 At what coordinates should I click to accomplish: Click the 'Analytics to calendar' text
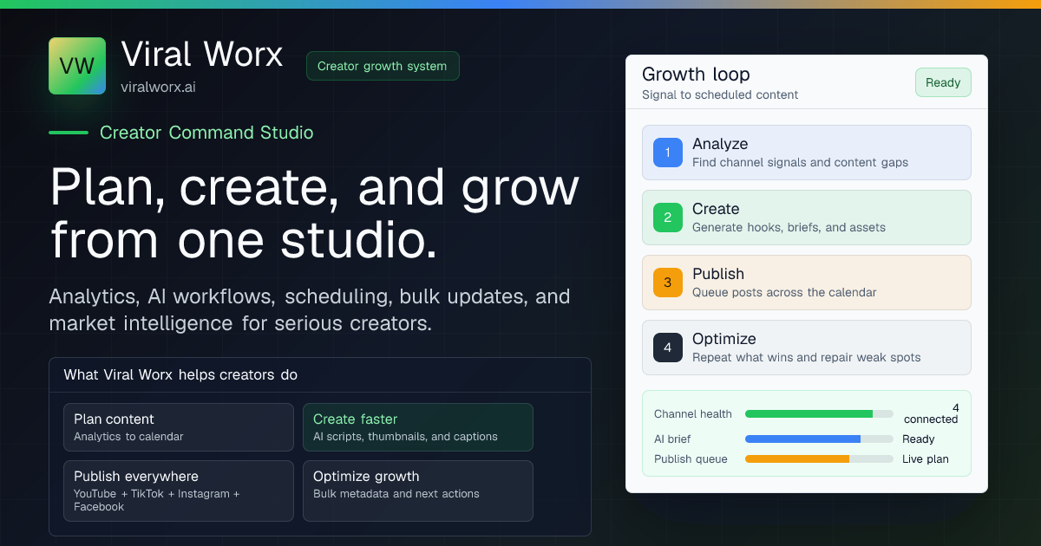[128, 437]
